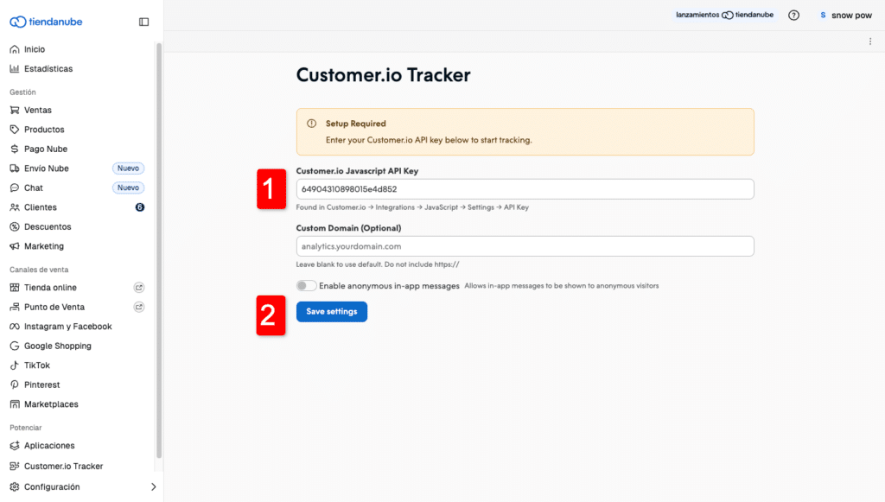Click 'Setup Required' alert heading
This screenshot has height=502, width=885.
[x=355, y=124]
